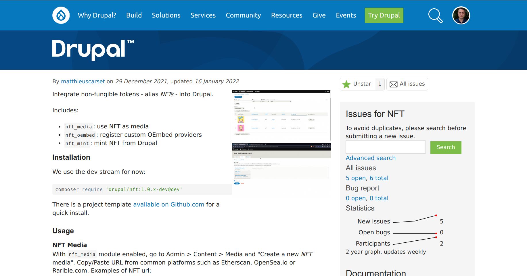Click the nft_media list item code
The width and height of the screenshot is (527, 276).
coord(78,127)
